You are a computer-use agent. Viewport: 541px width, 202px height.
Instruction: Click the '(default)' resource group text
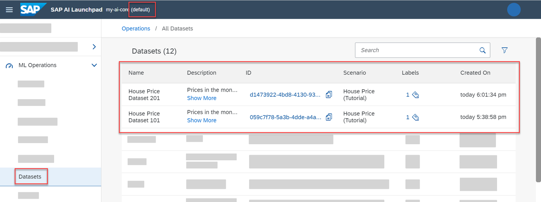(x=141, y=10)
